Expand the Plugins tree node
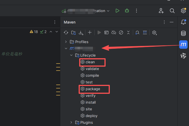Viewport: 189px width, 126px height. pos(71,122)
